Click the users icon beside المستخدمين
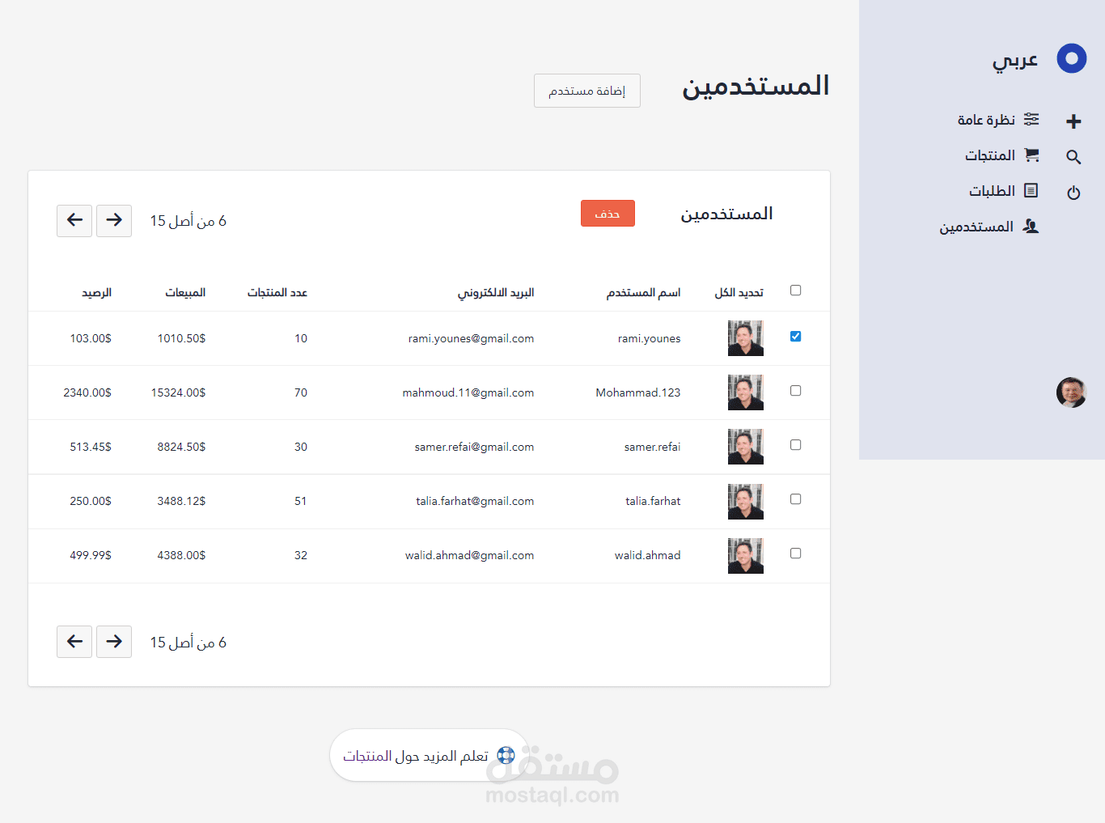Viewport: 1105px width, 823px height. [1031, 226]
